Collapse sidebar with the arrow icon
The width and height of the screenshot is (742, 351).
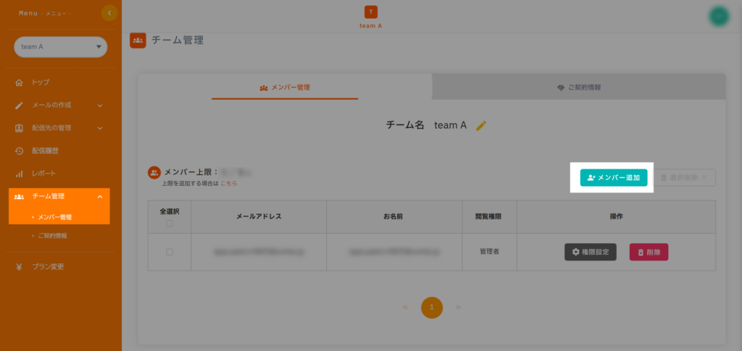(109, 13)
